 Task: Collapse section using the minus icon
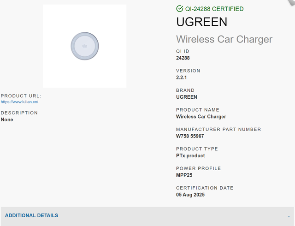(x=289, y=217)
